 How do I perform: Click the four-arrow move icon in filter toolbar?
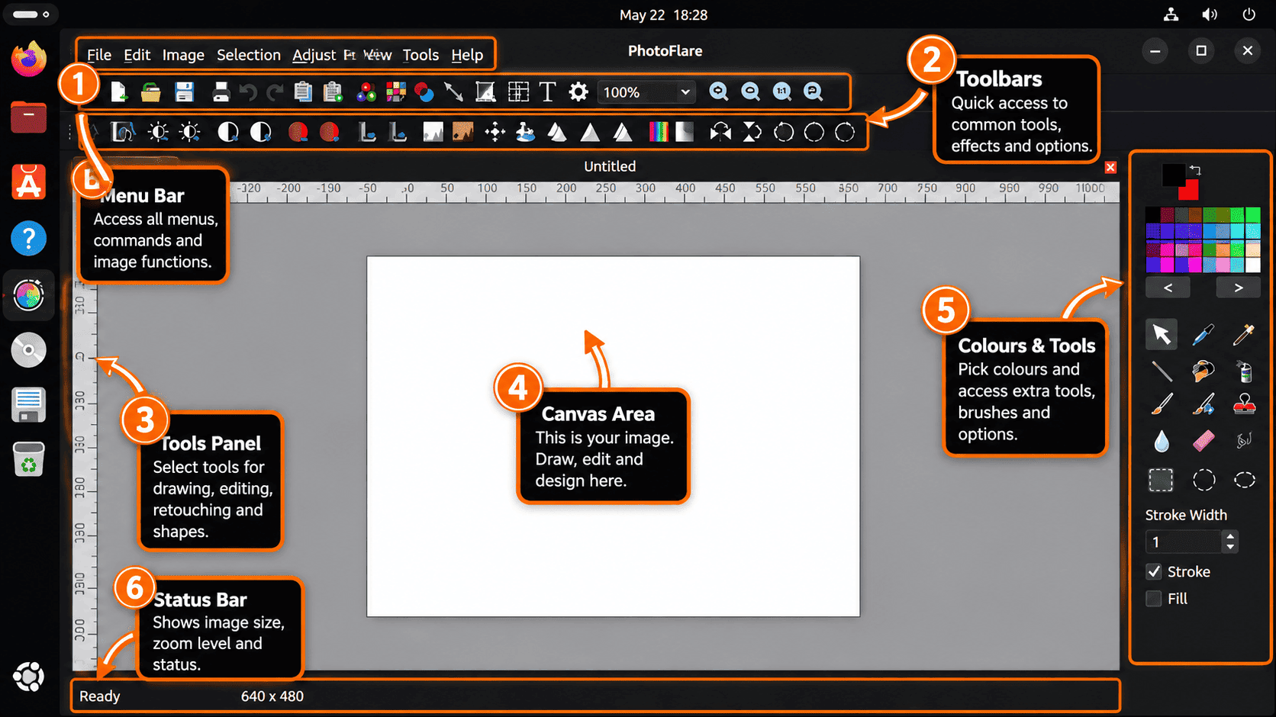(x=495, y=132)
